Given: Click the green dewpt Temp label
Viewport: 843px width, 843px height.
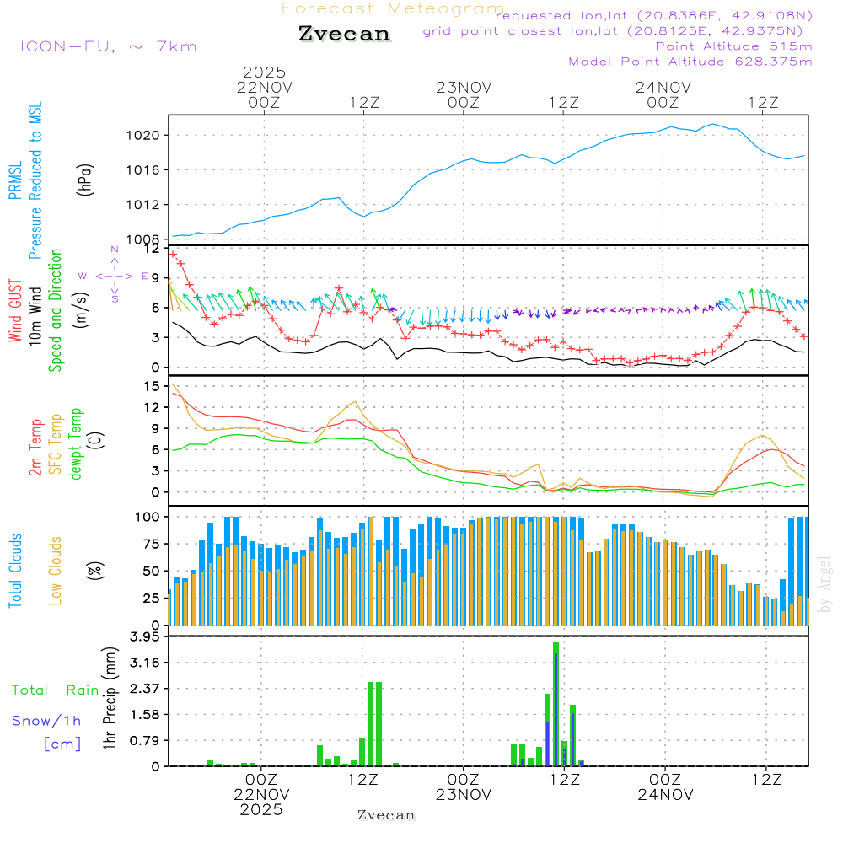Looking at the screenshot, I should coord(76,443).
